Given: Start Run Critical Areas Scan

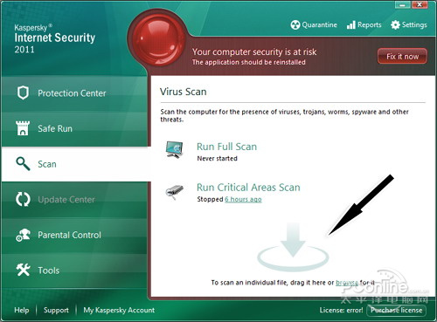Looking at the screenshot, I should [x=248, y=188].
